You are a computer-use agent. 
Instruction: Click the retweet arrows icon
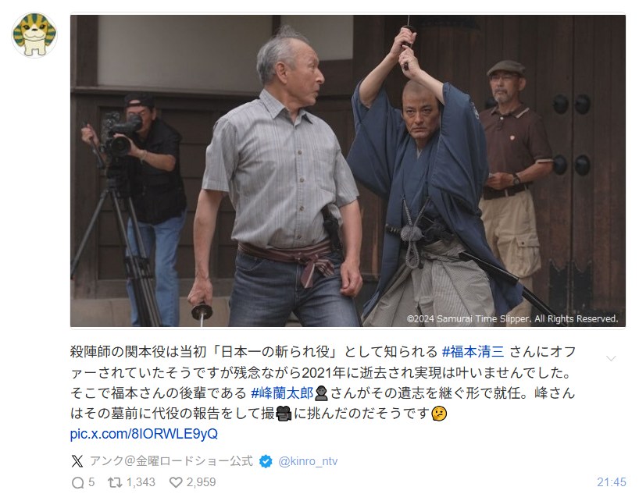click(x=115, y=483)
